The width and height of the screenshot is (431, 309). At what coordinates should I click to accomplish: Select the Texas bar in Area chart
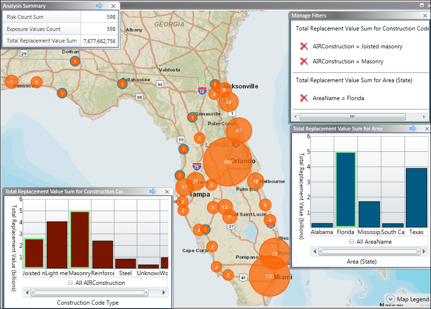(416, 197)
